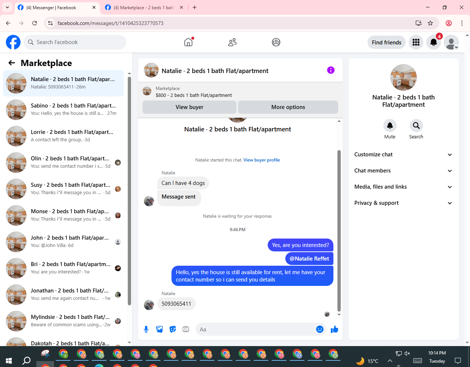Open the Friends icon in top navigation
The image size is (470, 367).
point(232,42)
